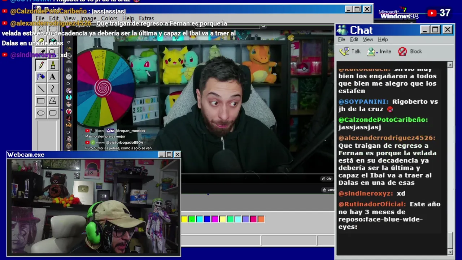Viewport: 462px width, 260px height.
Task: Select the Pick Color eyedropper tool
Action: 41,53
